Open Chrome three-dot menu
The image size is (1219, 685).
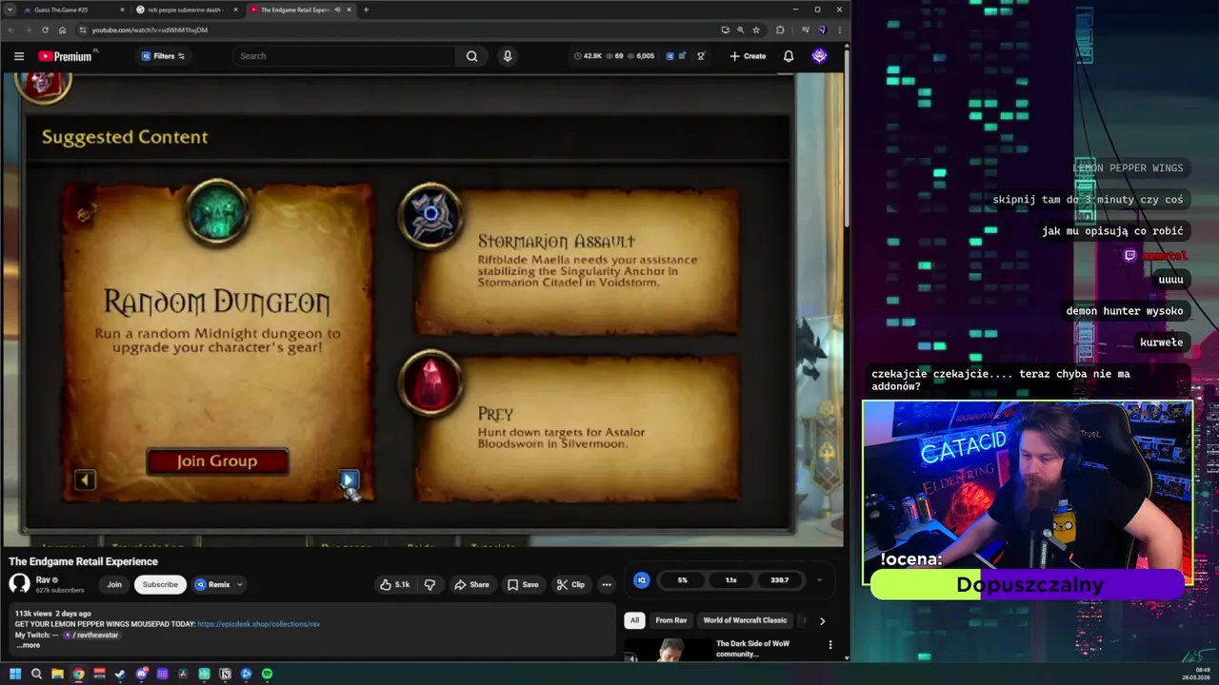[839, 29]
